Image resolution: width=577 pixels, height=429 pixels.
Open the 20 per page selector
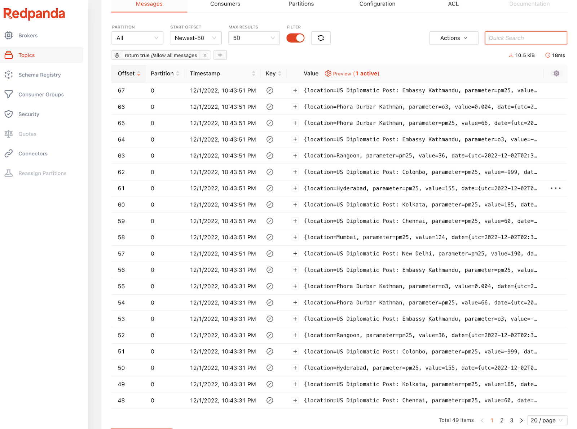546,420
